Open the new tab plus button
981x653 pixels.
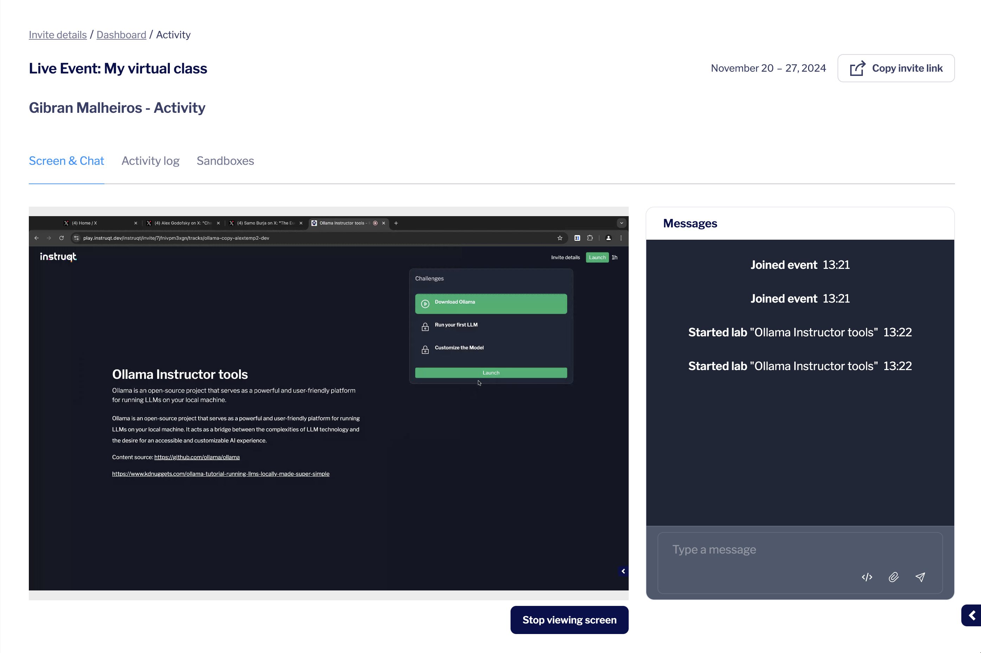[396, 223]
